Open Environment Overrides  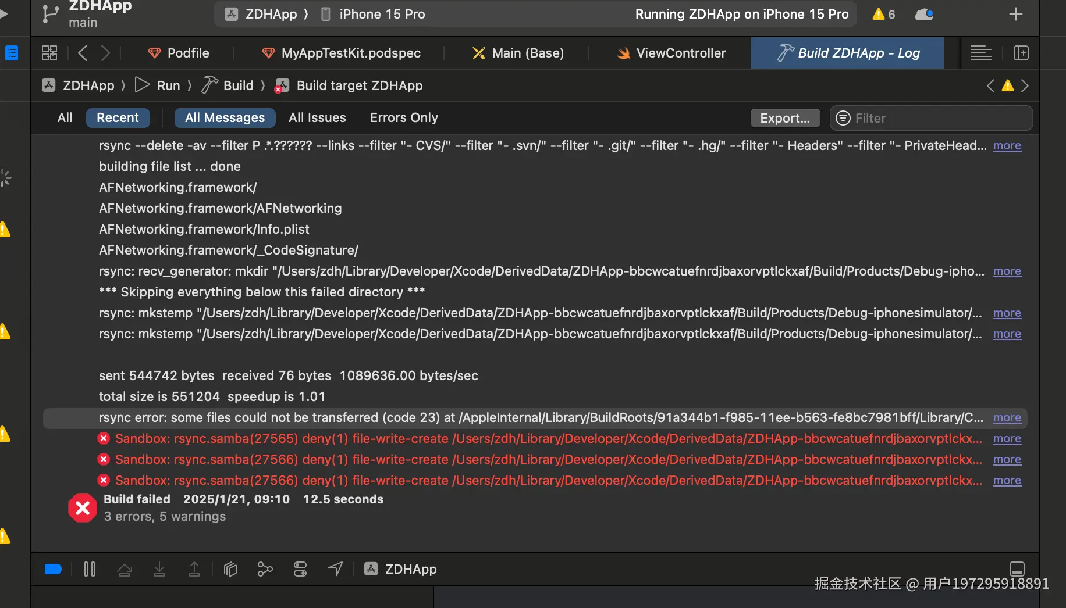click(x=300, y=569)
